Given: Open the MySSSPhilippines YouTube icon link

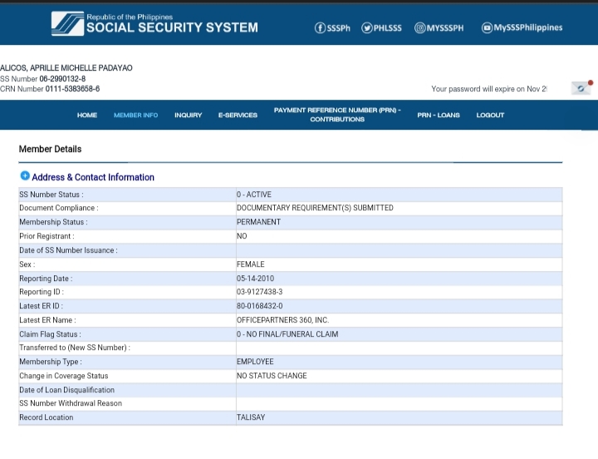Looking at the screenshot, I should click(x=487, y=27).
